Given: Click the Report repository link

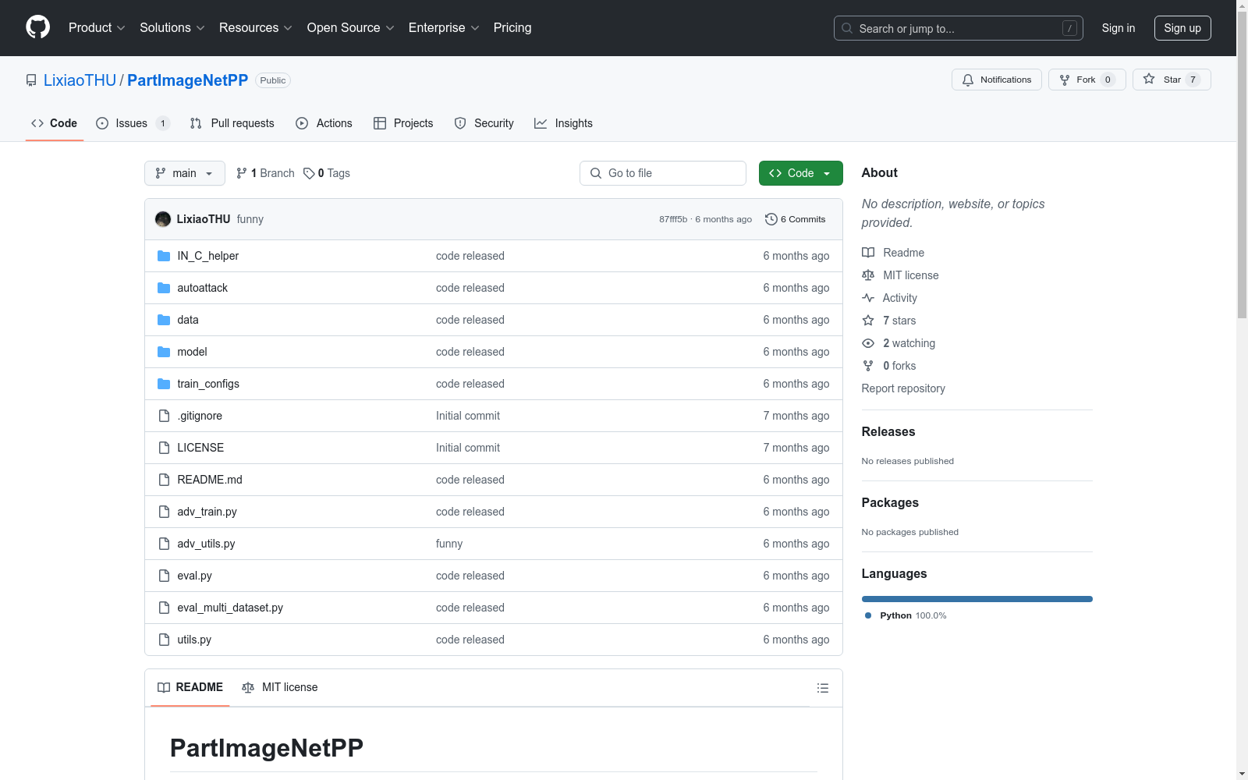Looking at the screenshot, I should [903, 388].
